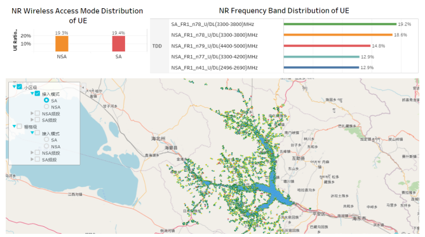Expand NSA频段 node under 小区级
This screenshot has height=237, width=425.
click(x=32, y=113)
